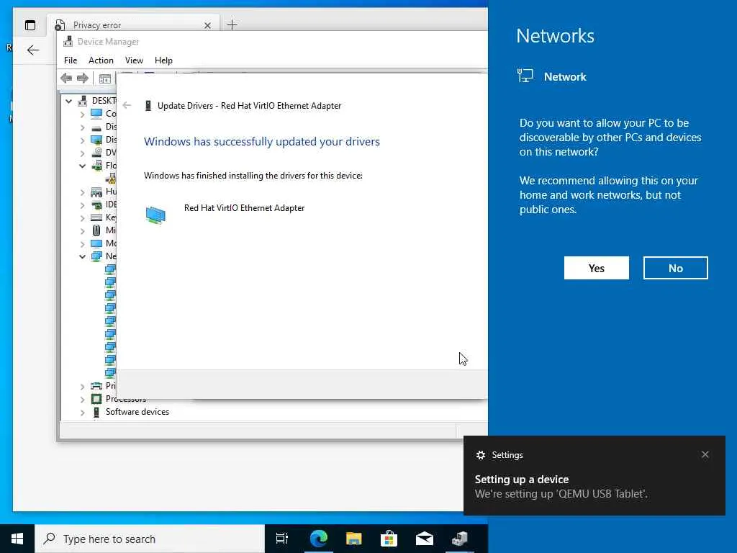This screenshot has width=737, height=553.
Task: Open Mail app from taskbar
Action: pyautogui.click(x=424, y=539)
